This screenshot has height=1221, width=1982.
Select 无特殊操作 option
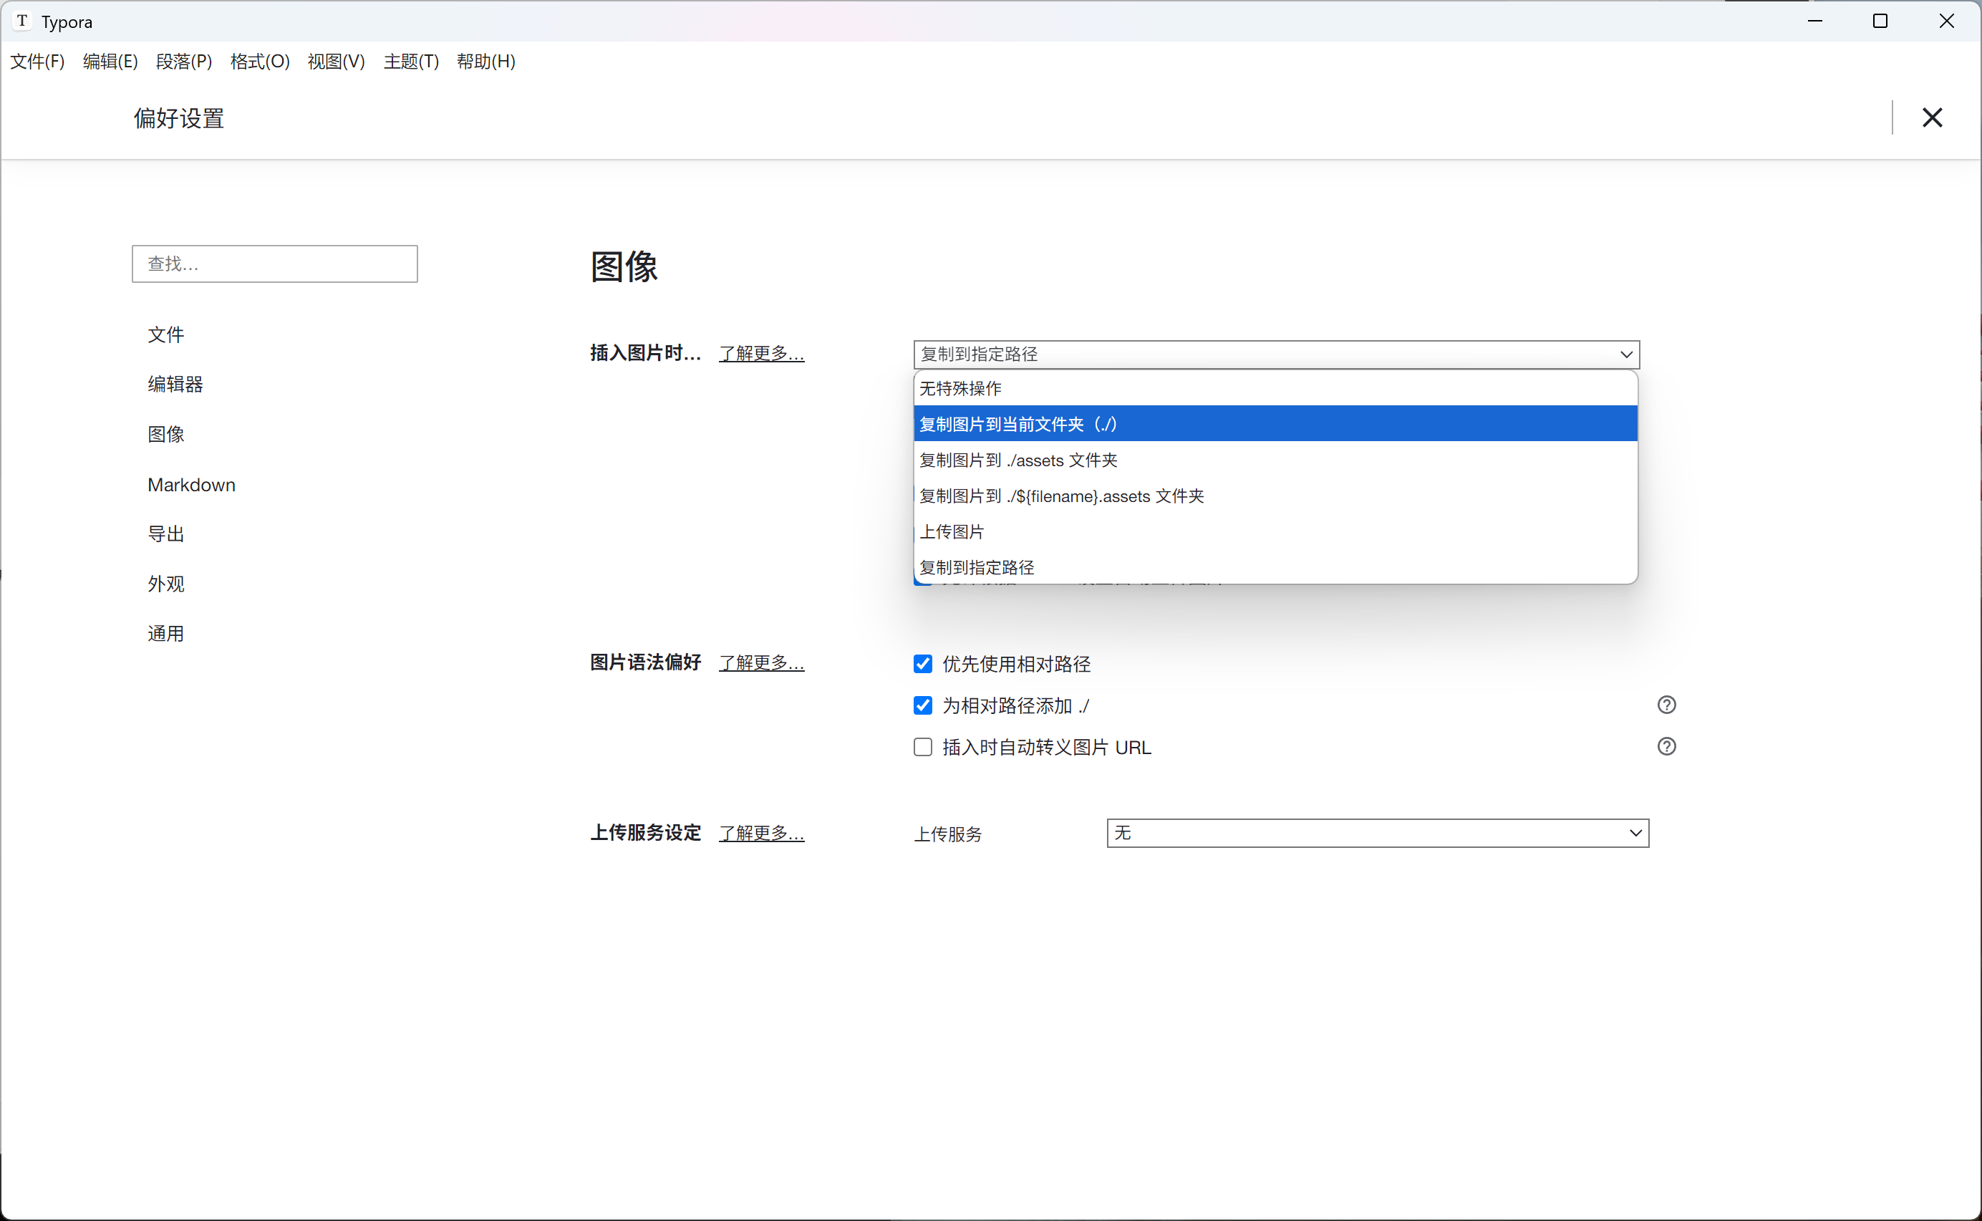pyautogui.click(x=1275, y=388)
